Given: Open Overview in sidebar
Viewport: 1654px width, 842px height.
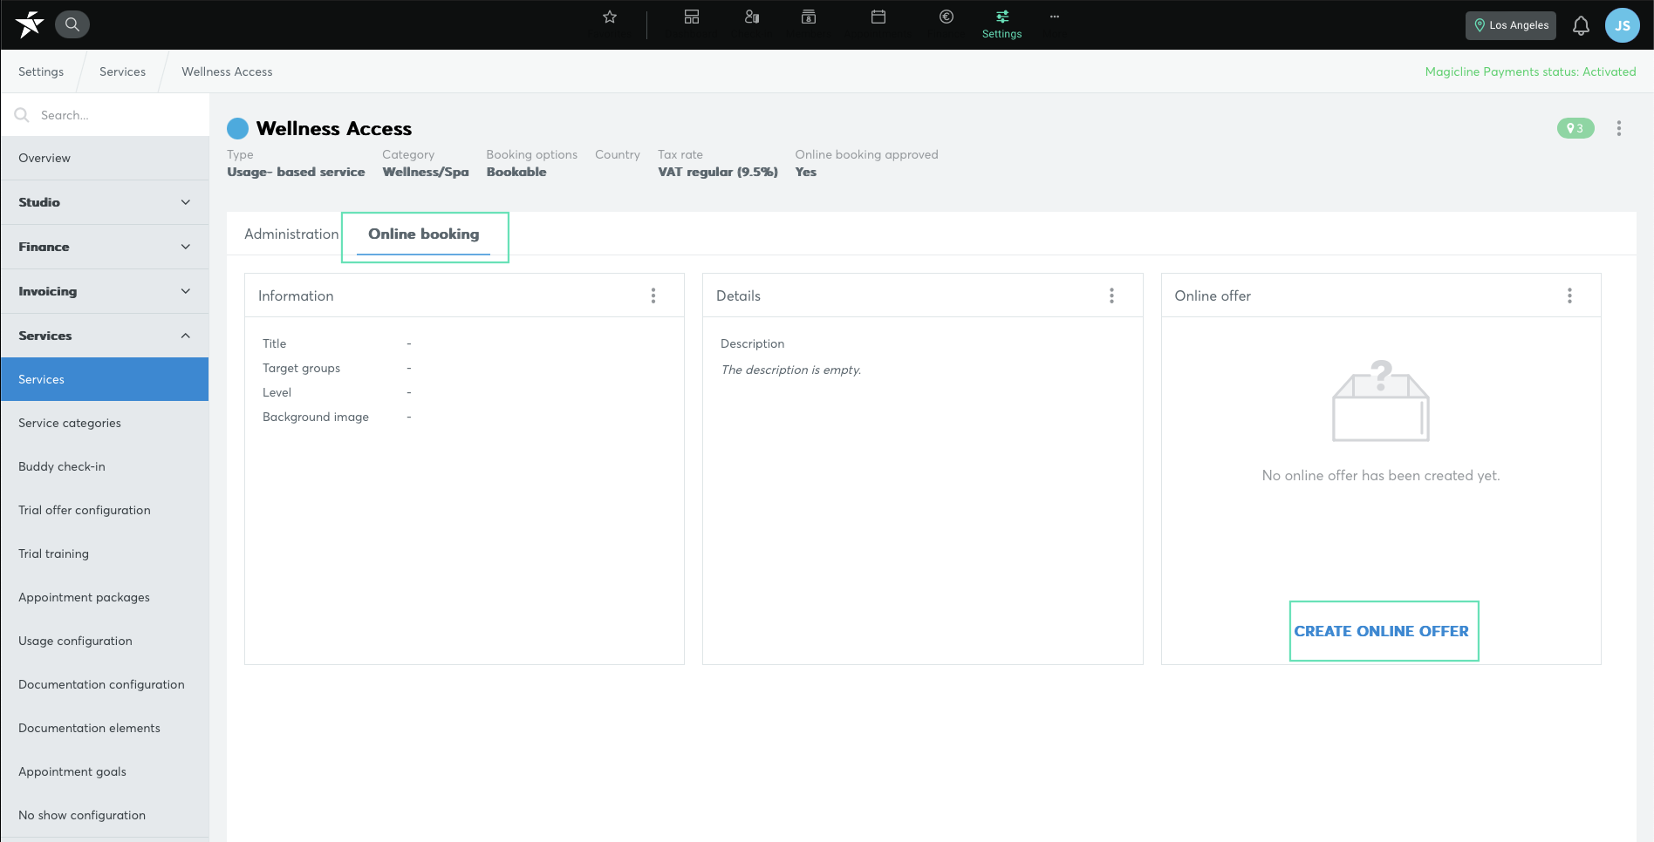Looking at the screenshot, I should coord(105,158).
